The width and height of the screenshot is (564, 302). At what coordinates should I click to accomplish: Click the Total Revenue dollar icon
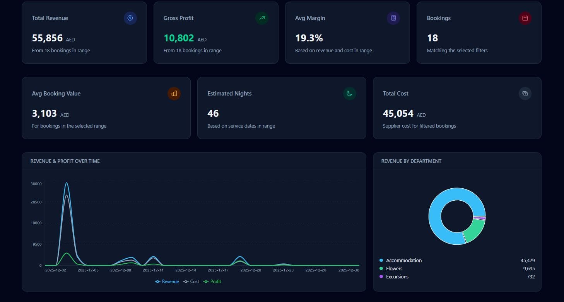[130, 18]
